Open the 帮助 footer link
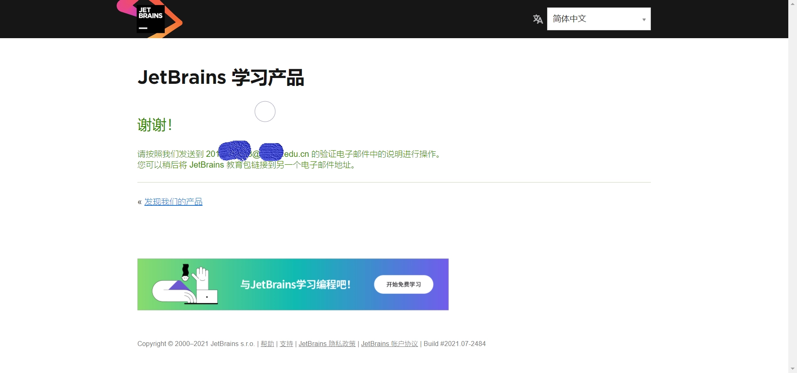 [267, 344]
